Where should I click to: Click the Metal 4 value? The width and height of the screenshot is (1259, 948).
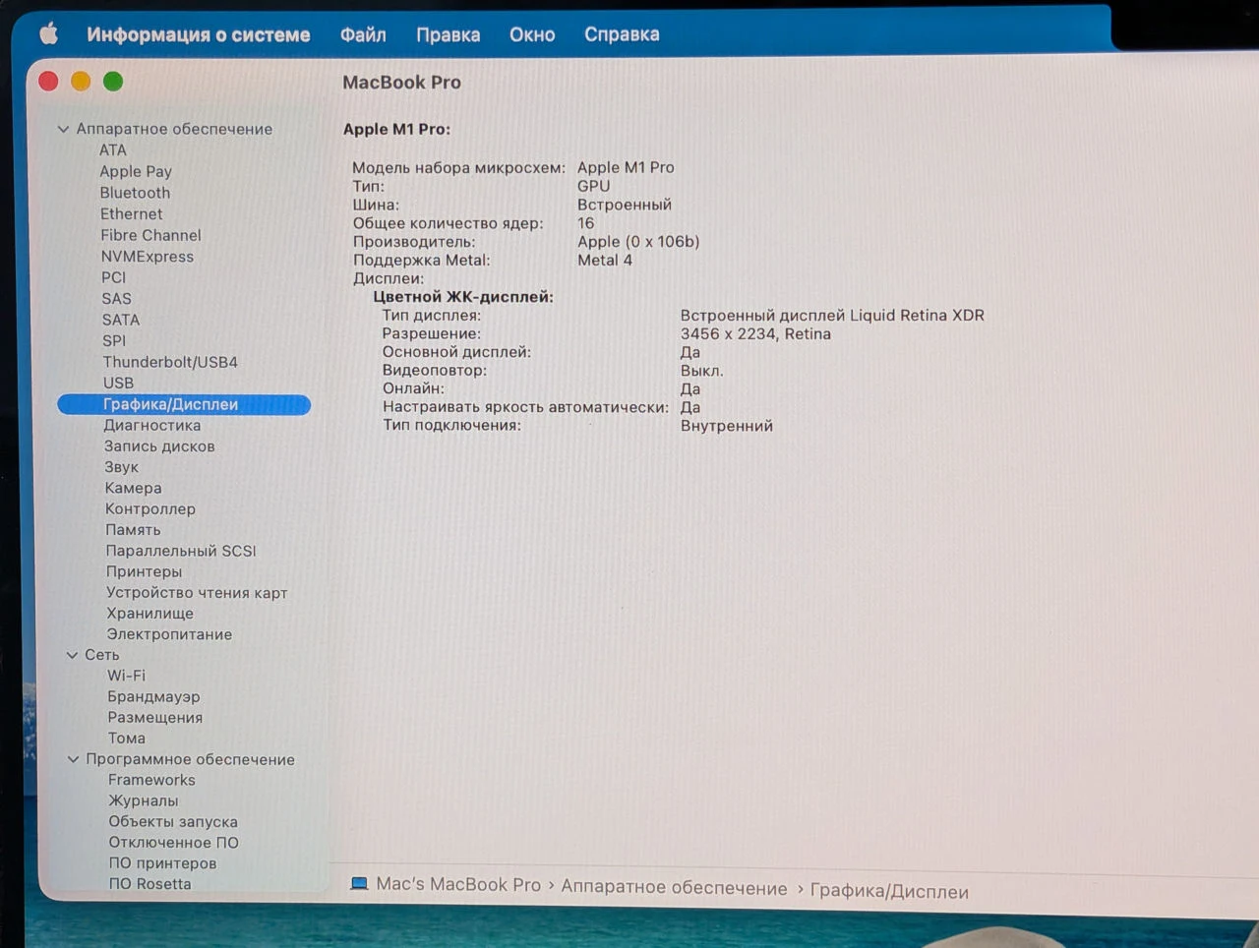pos(605,261)
